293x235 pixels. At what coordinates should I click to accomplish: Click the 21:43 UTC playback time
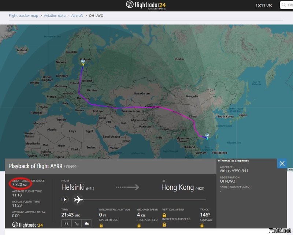coord(70,215)
